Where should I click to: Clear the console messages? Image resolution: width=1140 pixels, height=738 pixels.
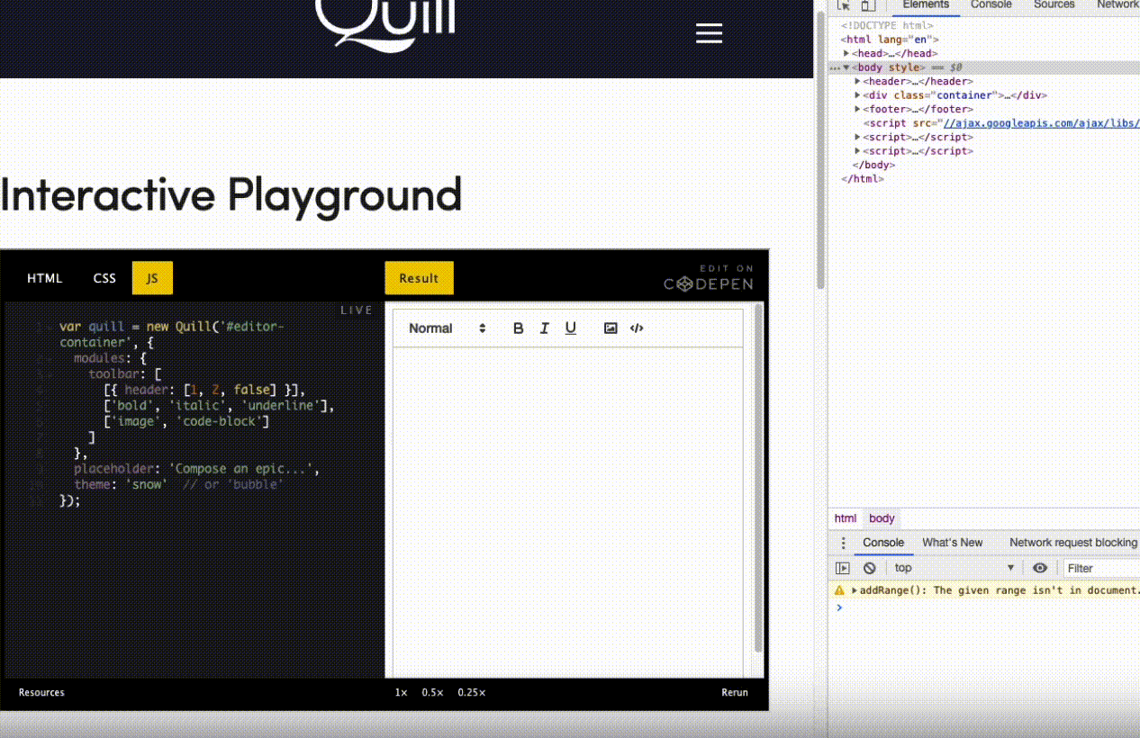869,568
